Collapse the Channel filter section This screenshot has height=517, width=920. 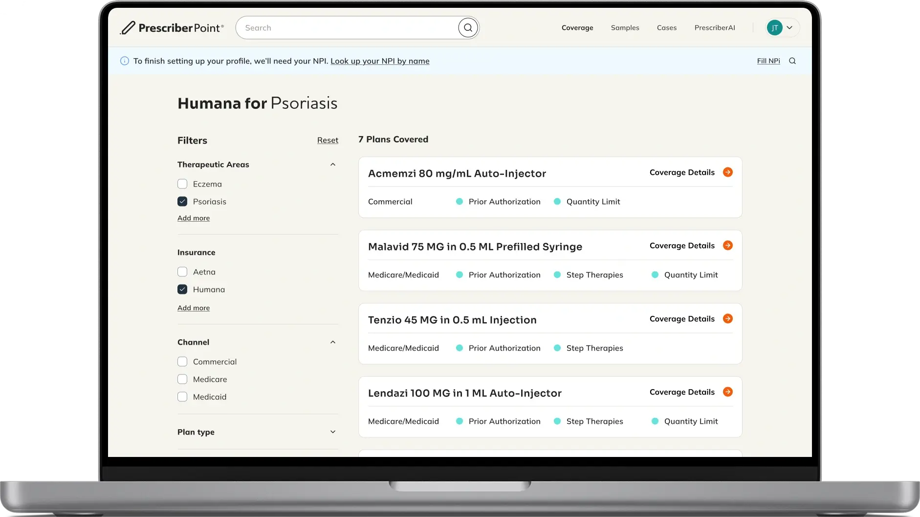[333, 342]
